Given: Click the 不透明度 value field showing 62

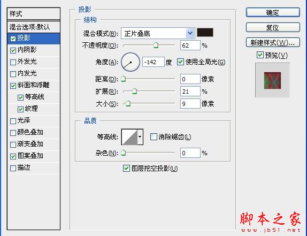Looking at the screenshot, I should pyautogui.click(x=190, y=45).
